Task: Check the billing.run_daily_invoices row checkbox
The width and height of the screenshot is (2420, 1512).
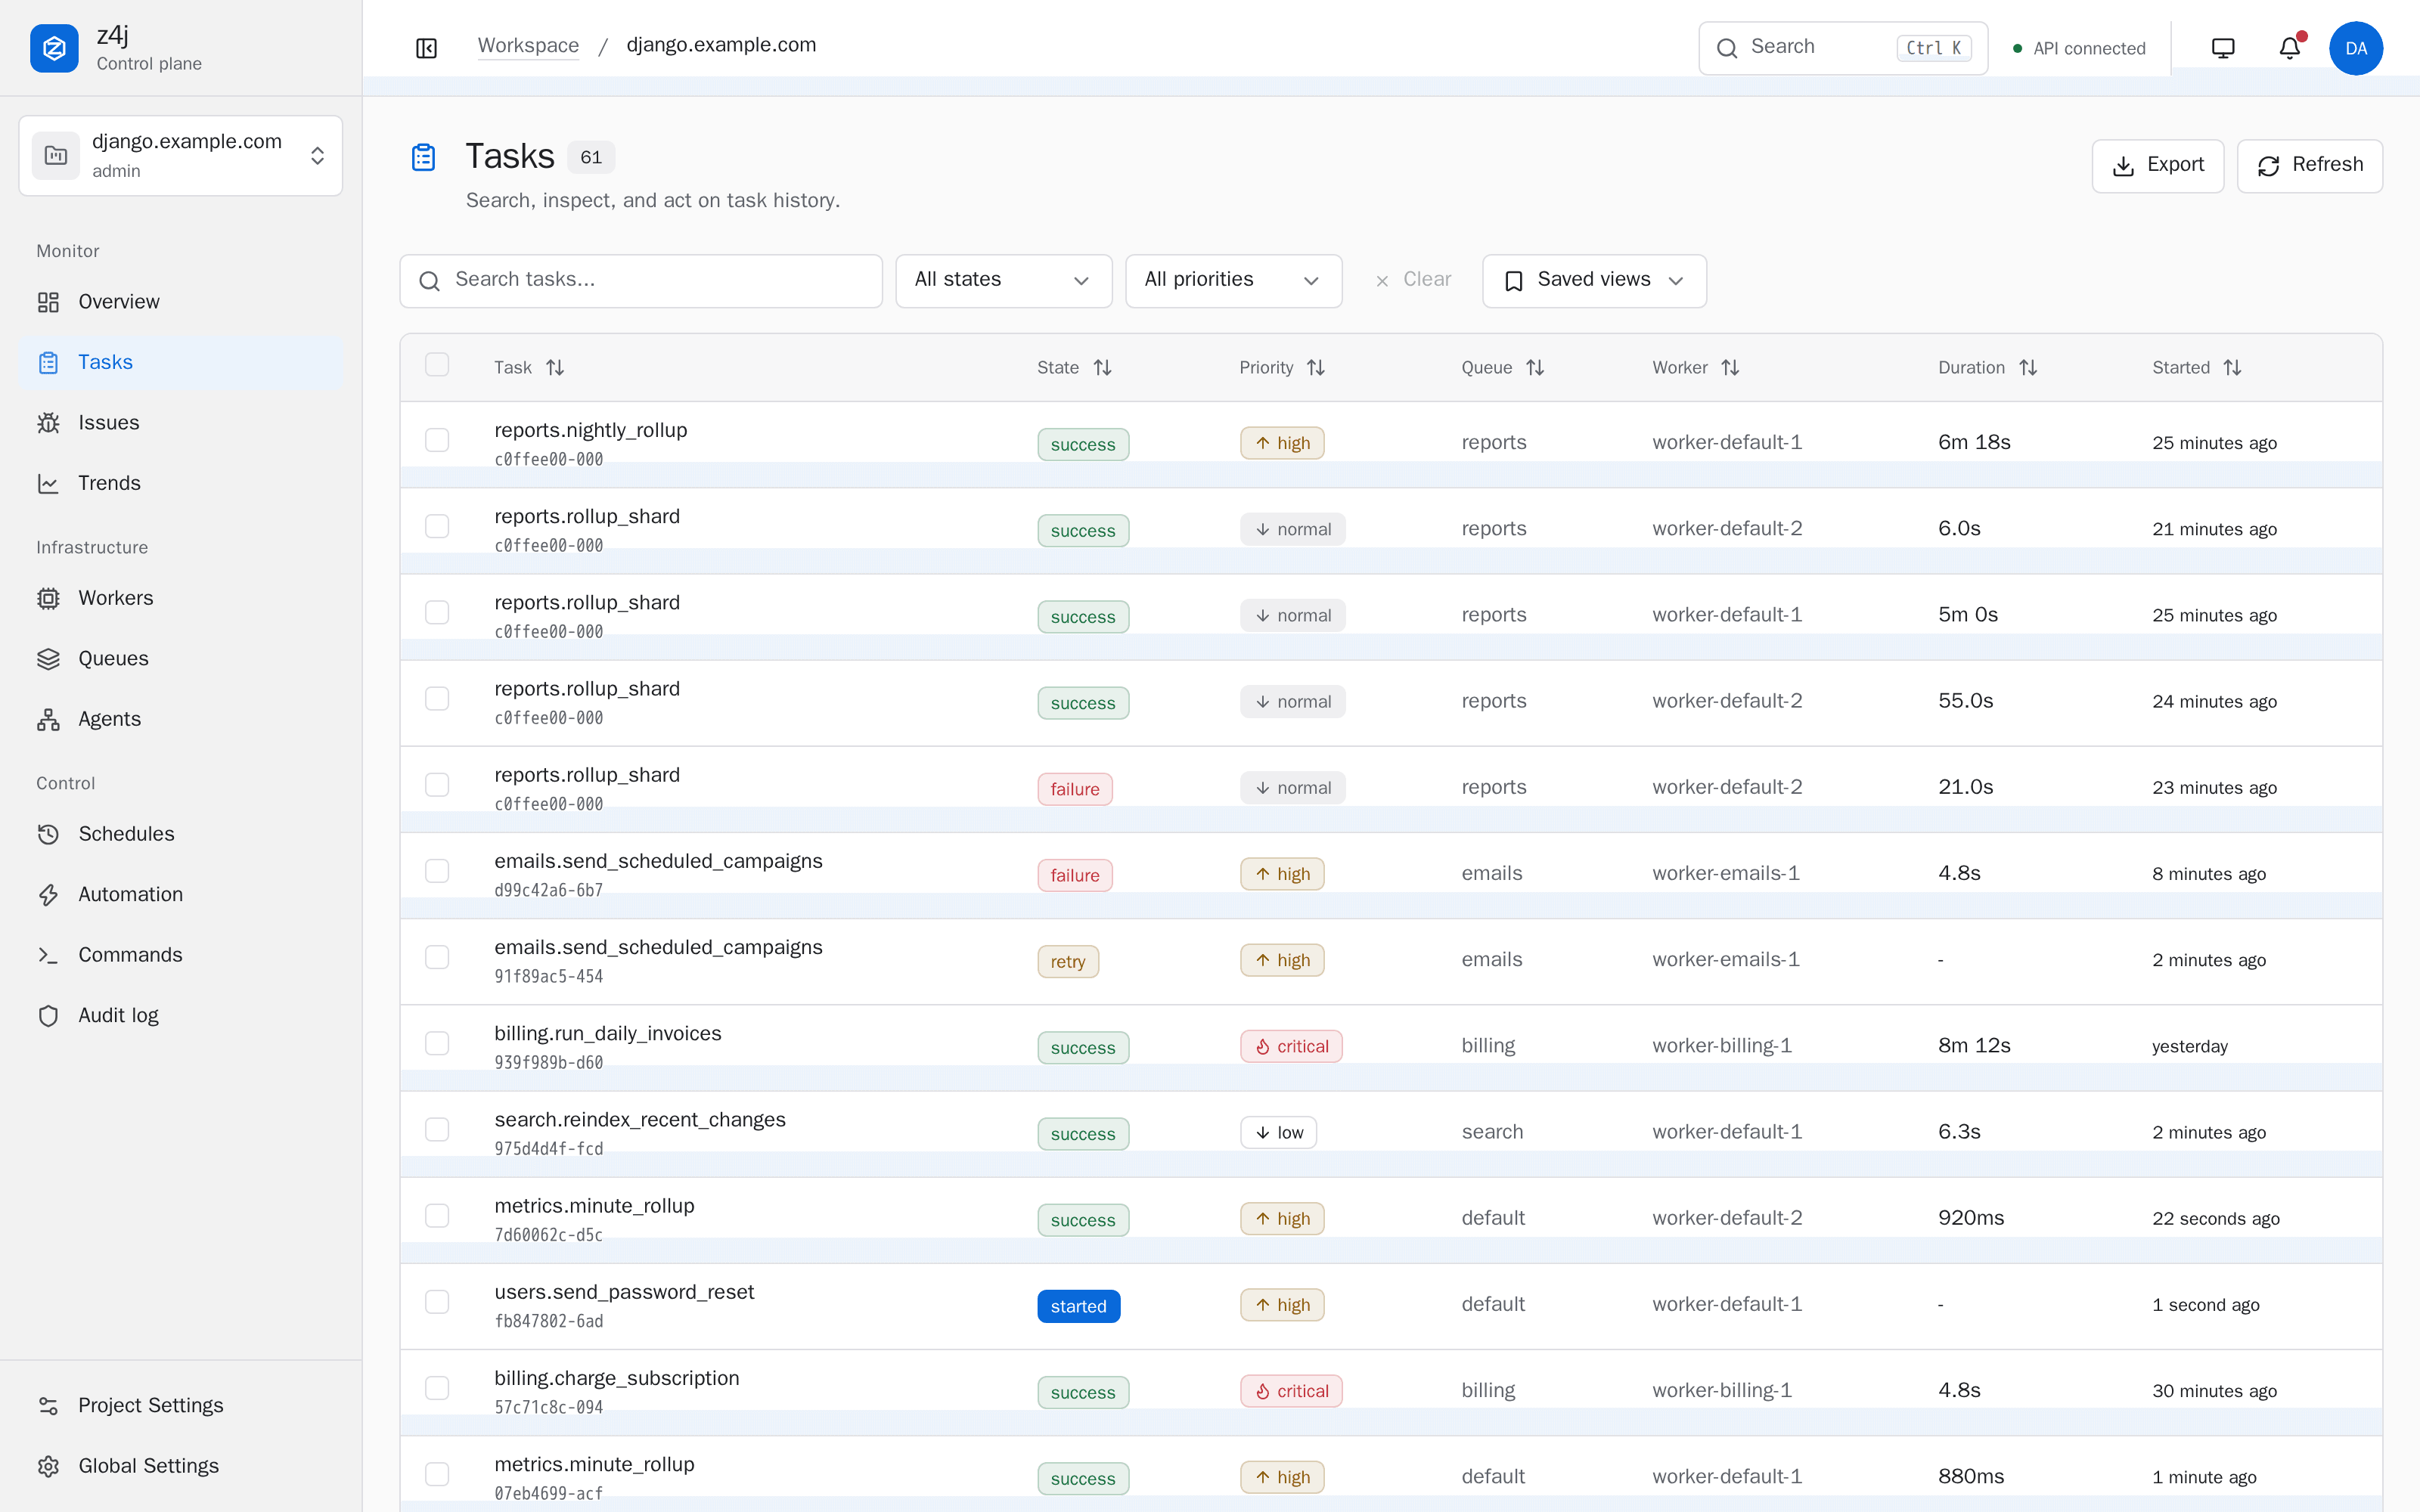Action: point(437,1043)
